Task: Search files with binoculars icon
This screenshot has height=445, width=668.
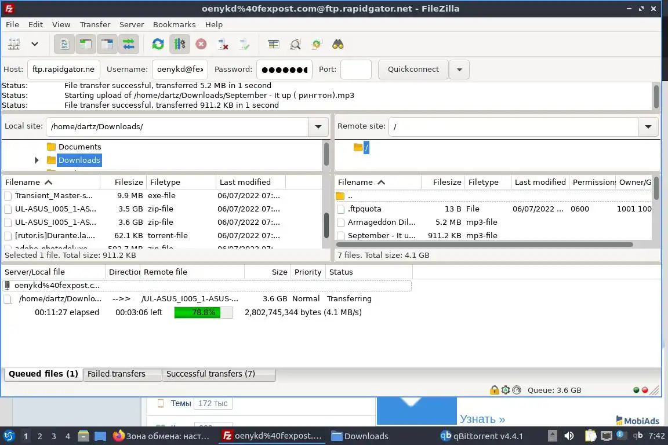Action: click(x=338, y=44)
